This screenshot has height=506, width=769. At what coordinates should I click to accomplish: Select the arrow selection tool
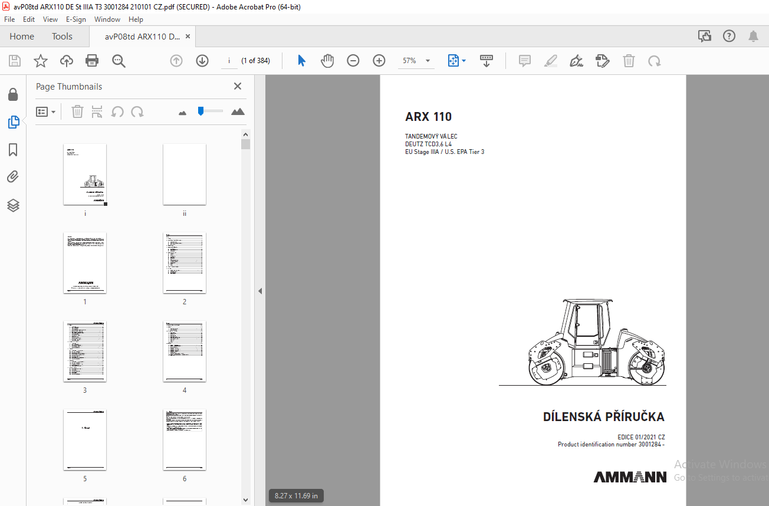[301, 61]
